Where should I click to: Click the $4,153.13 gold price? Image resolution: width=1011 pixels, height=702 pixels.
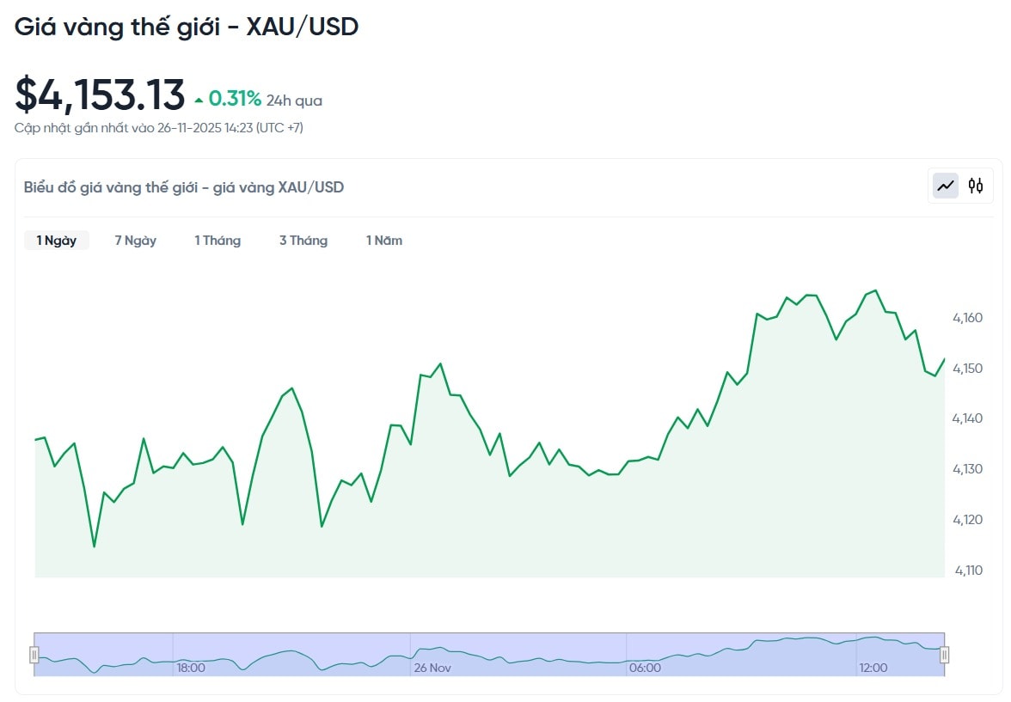[x=100, y=95]
